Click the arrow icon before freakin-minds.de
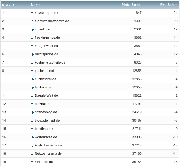The height and width of the screenshot is (167, 180). [x=32, y=38]
